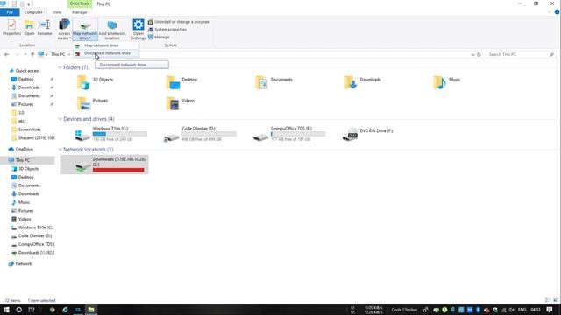Click the Properties ribbon icon

coord(11,27)
